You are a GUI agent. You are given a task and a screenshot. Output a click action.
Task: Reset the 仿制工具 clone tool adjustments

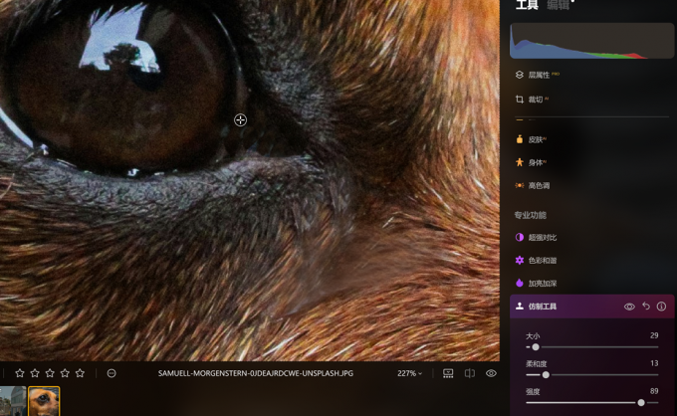click(646, 306)
